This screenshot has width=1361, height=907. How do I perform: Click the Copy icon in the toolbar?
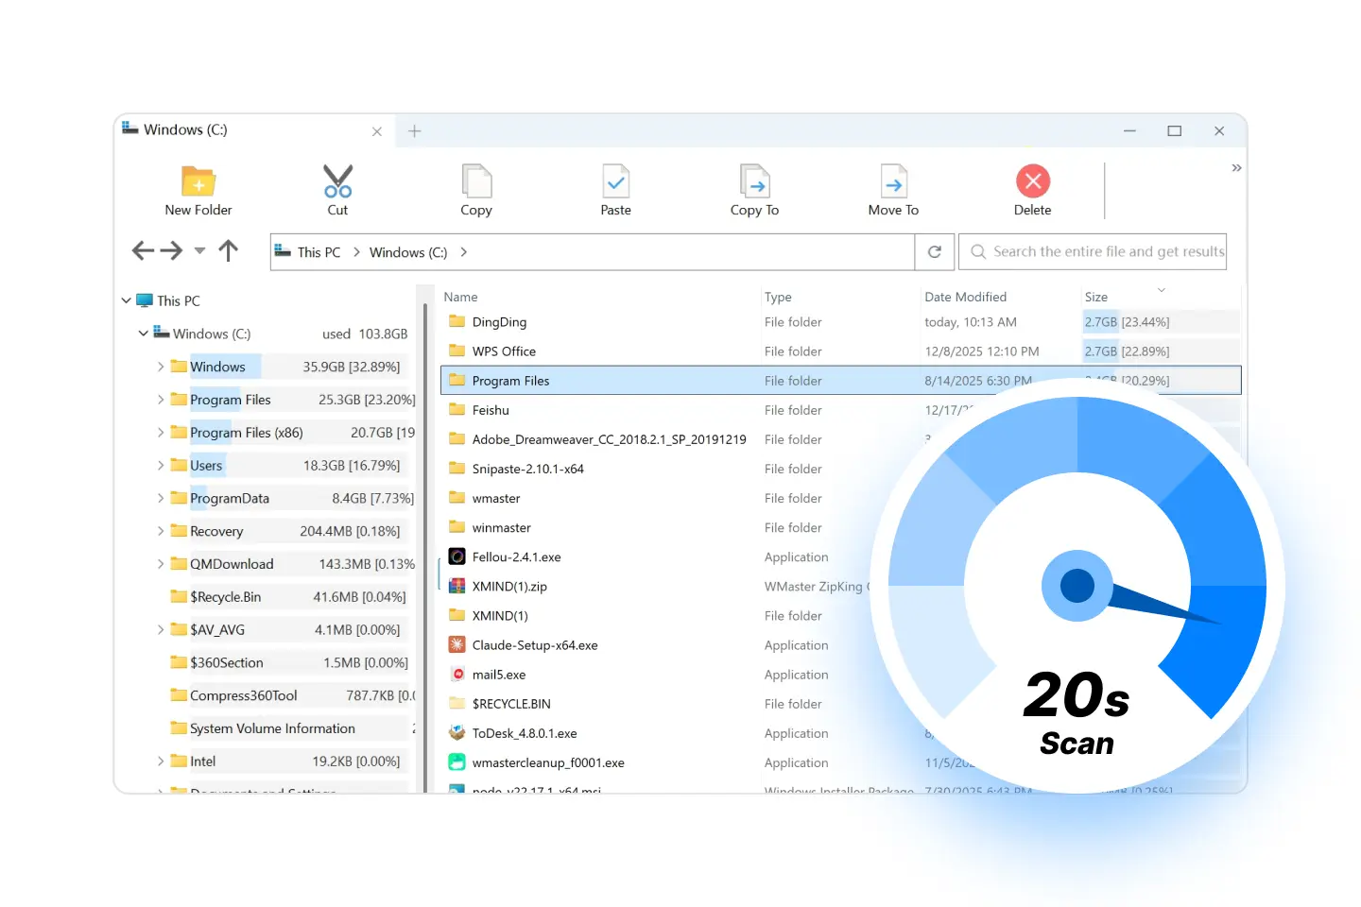(476, 183)
